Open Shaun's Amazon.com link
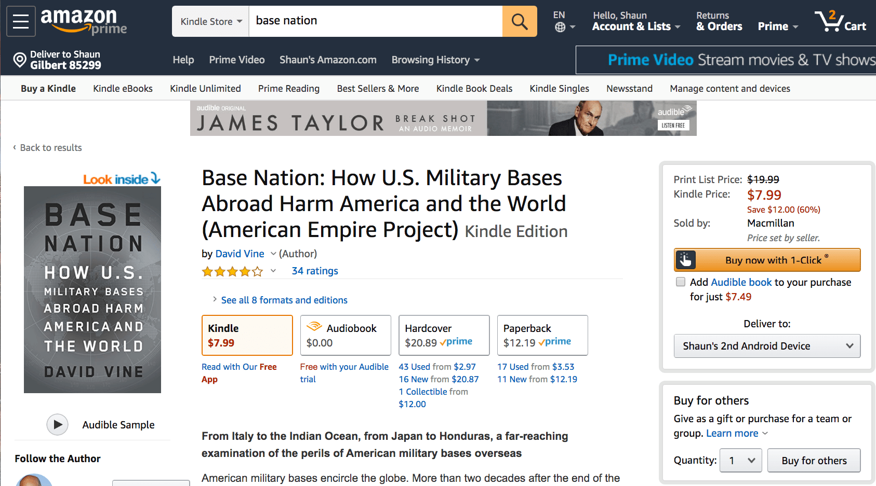876x486 pixels. click(328, 60)
